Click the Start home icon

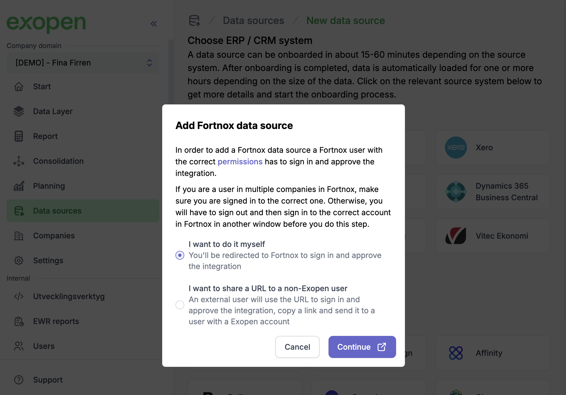tap(19, 86)
